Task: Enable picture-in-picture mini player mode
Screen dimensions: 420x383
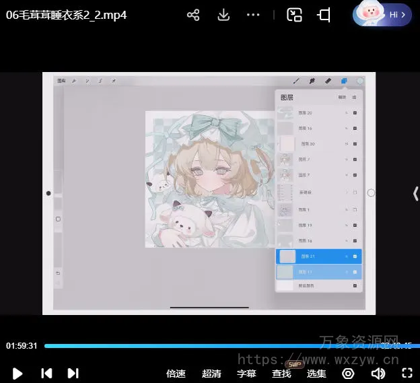Action: (x=294, y=15)
